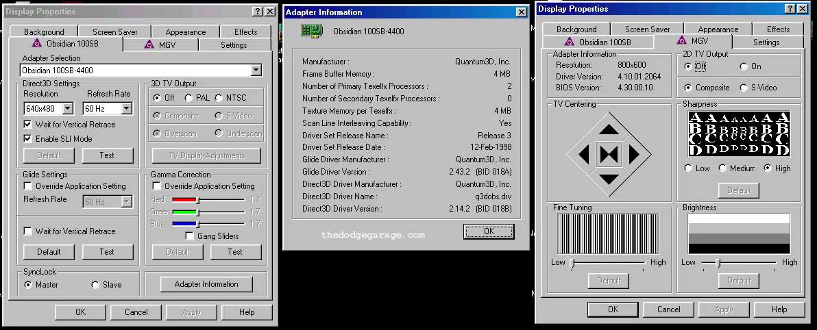Viewport: 817px width, 330px height.
Task: Click Cancel in the left Display Properties
Action: 136,312
